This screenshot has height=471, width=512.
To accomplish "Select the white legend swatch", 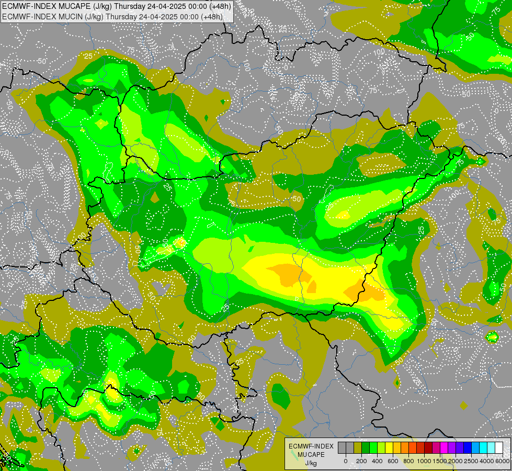I will click(x=499, y=447).
